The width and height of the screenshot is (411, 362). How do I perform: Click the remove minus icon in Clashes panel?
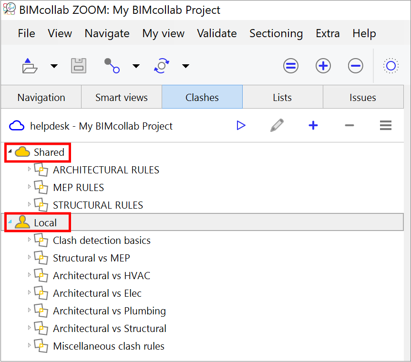coord(349,125)
